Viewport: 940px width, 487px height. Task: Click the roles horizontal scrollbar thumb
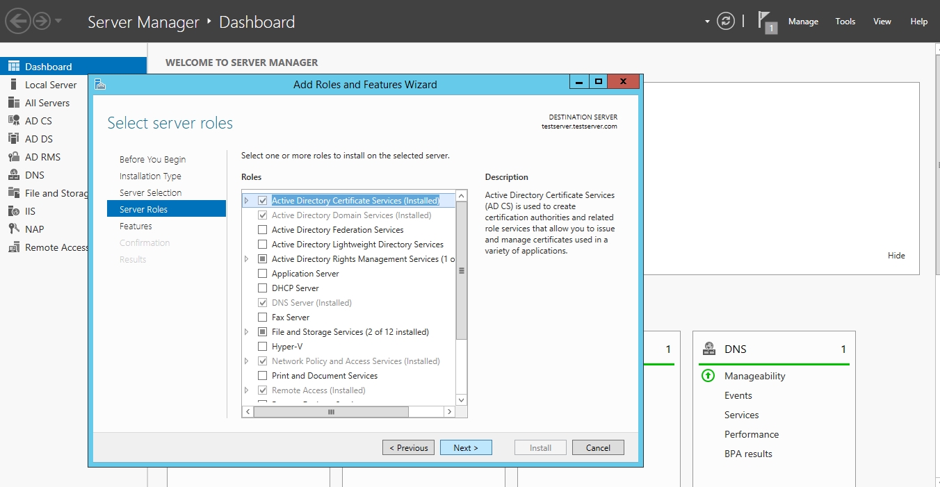click(x=331, y=411)
